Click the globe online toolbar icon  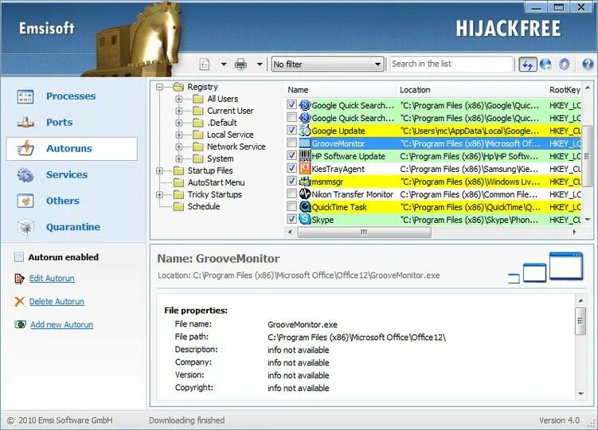tap(545, 64)
